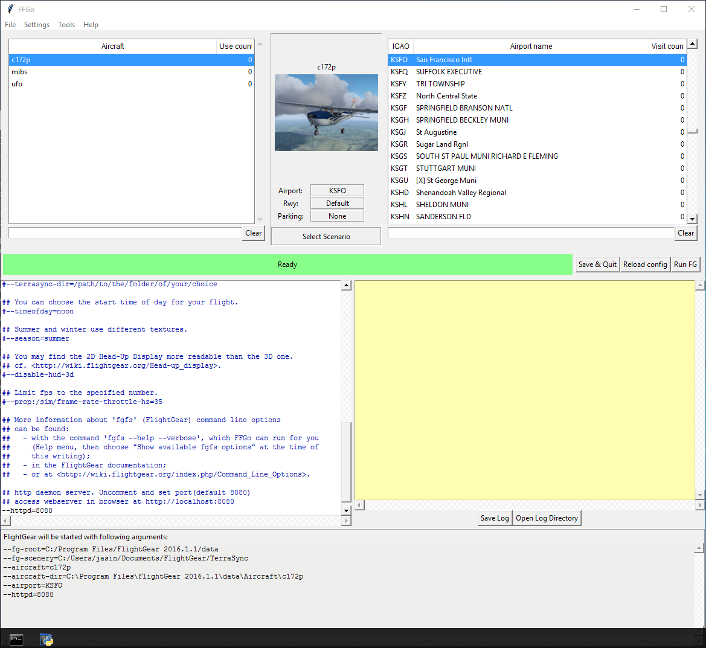The image size is (706, 648).
Task: Open the Rwy Default selector
Action: click(x=337, y=203)
